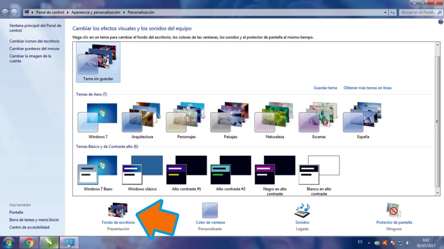Click Apariencia y personalización breadcrumb
This screenshot has height=249, width=444.
(96, 12)
